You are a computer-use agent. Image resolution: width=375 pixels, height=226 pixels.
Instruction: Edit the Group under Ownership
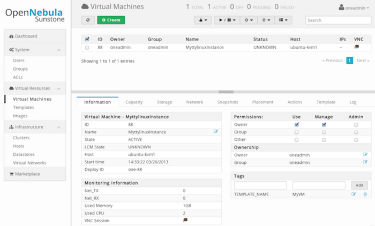(365, 162)
